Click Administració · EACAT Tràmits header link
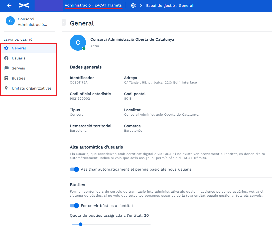Image resolution: width=272 pixels, height=232 pixels. [93, 5]
